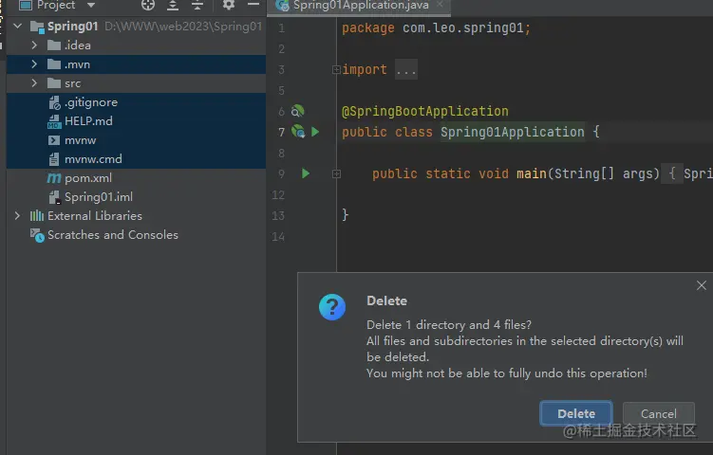Click the folded import ellipsis

(x=405, y=70)
